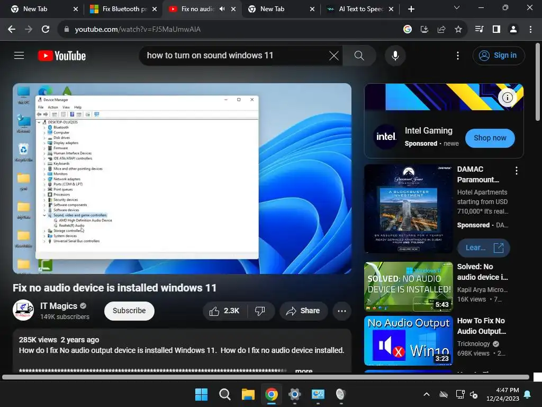The image size is (542, 407).
Task: Click install app icon in address bar
Action: (x=424, y=30)
